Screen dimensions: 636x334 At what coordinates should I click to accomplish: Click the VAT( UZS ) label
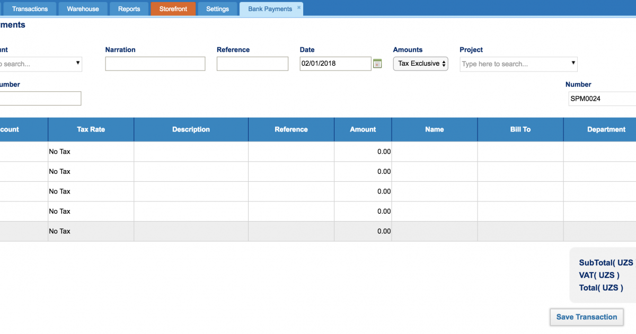point(599,275)
